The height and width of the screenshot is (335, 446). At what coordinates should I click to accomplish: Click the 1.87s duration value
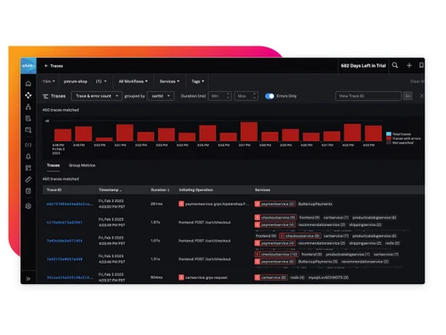click(x=155, y=222)
